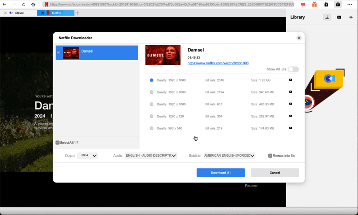This screenshot has height=215, width=358.
Task: Enable the Show All toggle
Action: click(293, 69)
